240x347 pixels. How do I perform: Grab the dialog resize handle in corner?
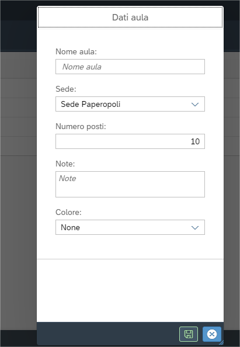click(x=221, y=342)
